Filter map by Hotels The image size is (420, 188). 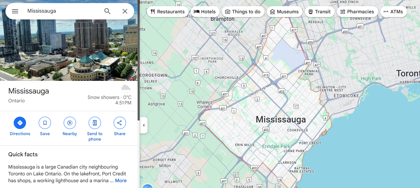coord(205,12)
